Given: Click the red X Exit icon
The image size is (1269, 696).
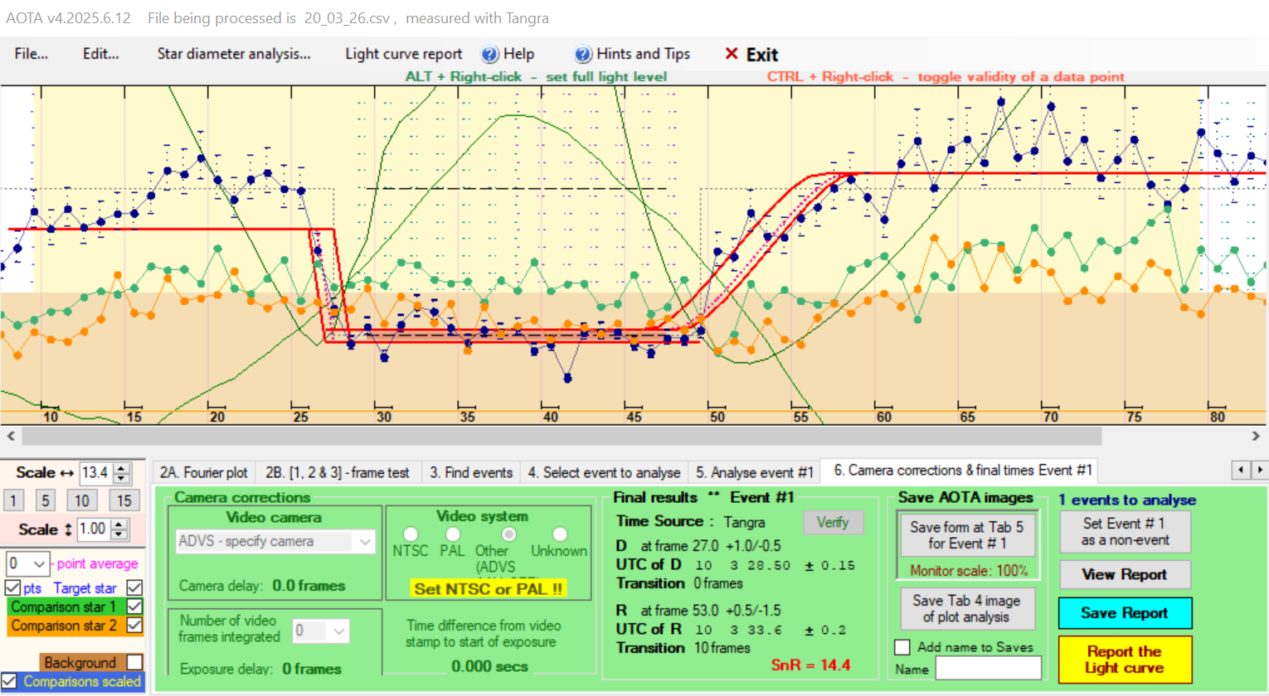Looking at the screenshot, I should pyautogui.click(x=731, y=54).
